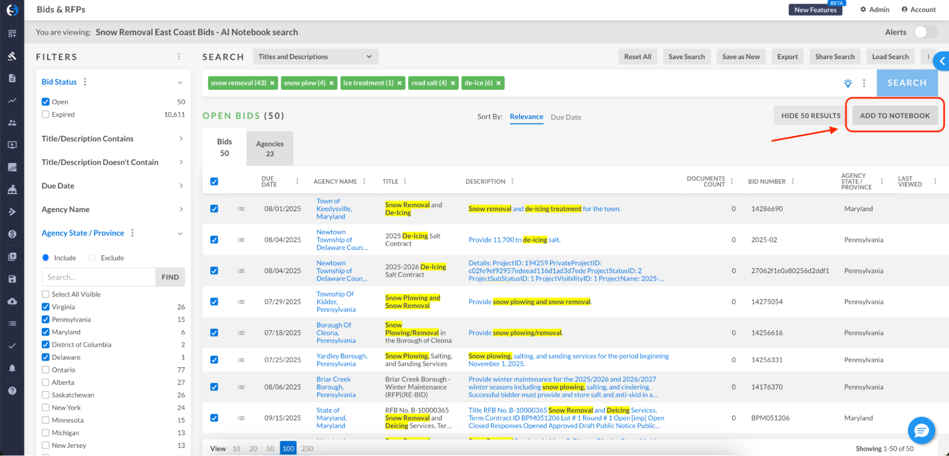Open the live chat bubble icon
This screenshot has height=456, width=949.
point(921,430)
